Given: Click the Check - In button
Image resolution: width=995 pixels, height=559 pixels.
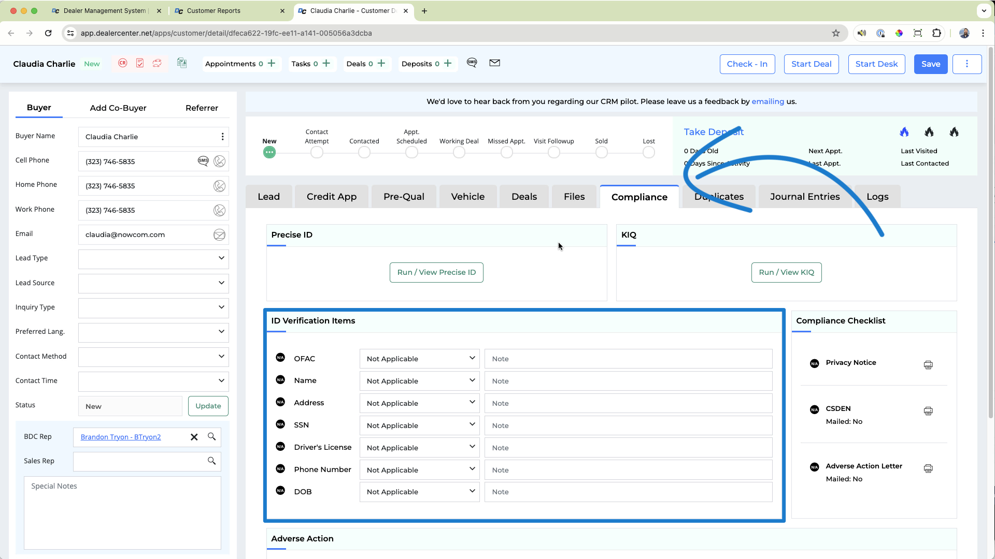Looking at the screenshot, I should 747,64.
